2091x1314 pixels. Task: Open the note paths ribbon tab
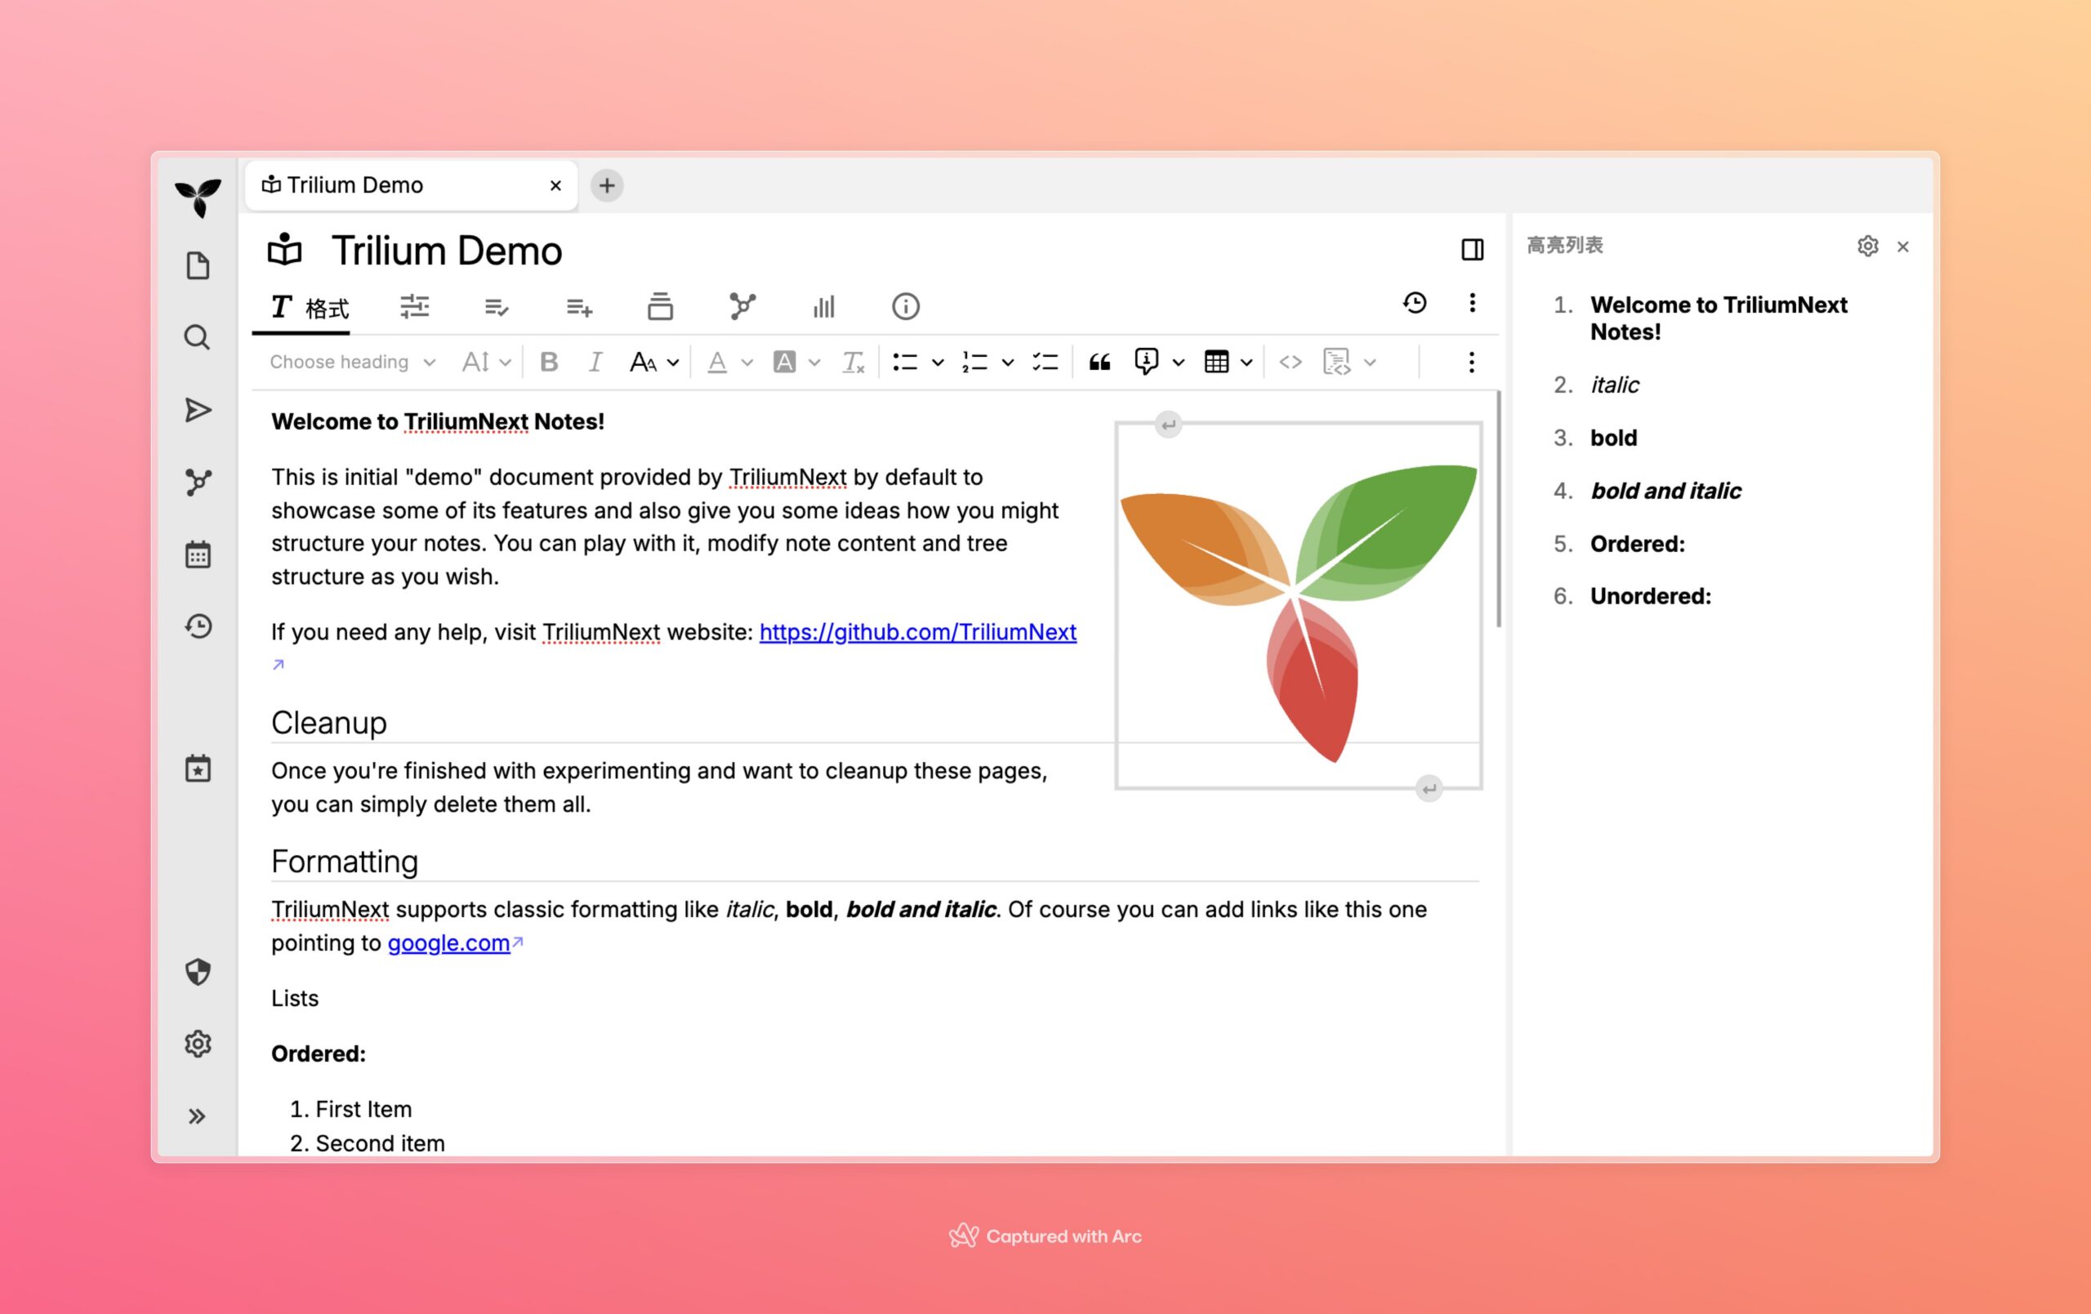660,306
